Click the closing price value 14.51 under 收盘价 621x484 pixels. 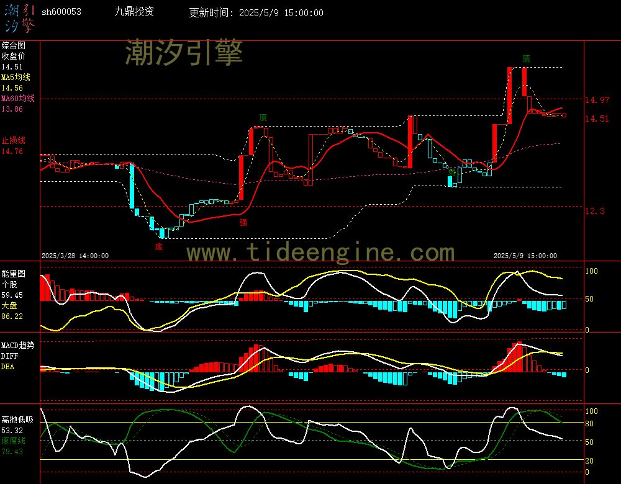[x=12, y=67]
